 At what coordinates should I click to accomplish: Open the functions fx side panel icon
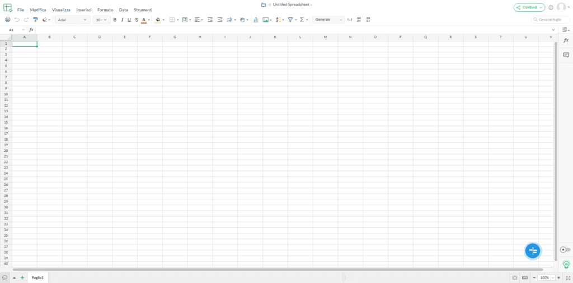(566, 41)
